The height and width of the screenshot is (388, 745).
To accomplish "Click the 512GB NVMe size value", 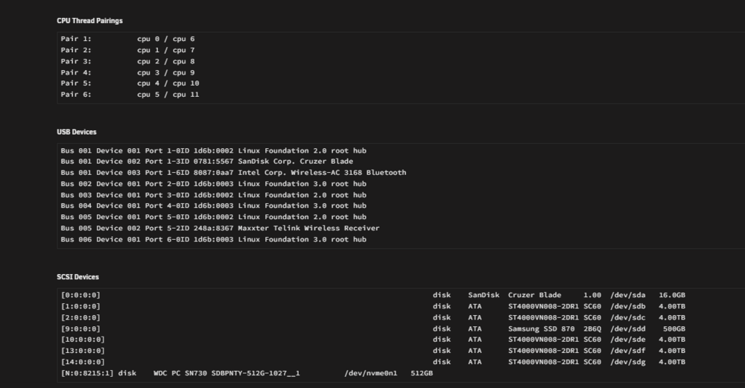I will click(422, 373).
